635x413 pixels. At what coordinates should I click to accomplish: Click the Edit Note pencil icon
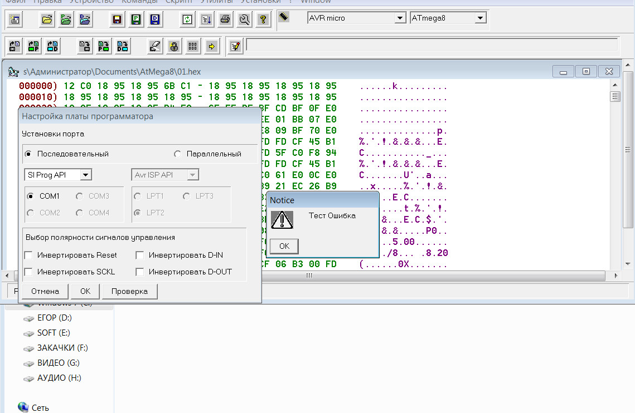click(x=235, y=46)
